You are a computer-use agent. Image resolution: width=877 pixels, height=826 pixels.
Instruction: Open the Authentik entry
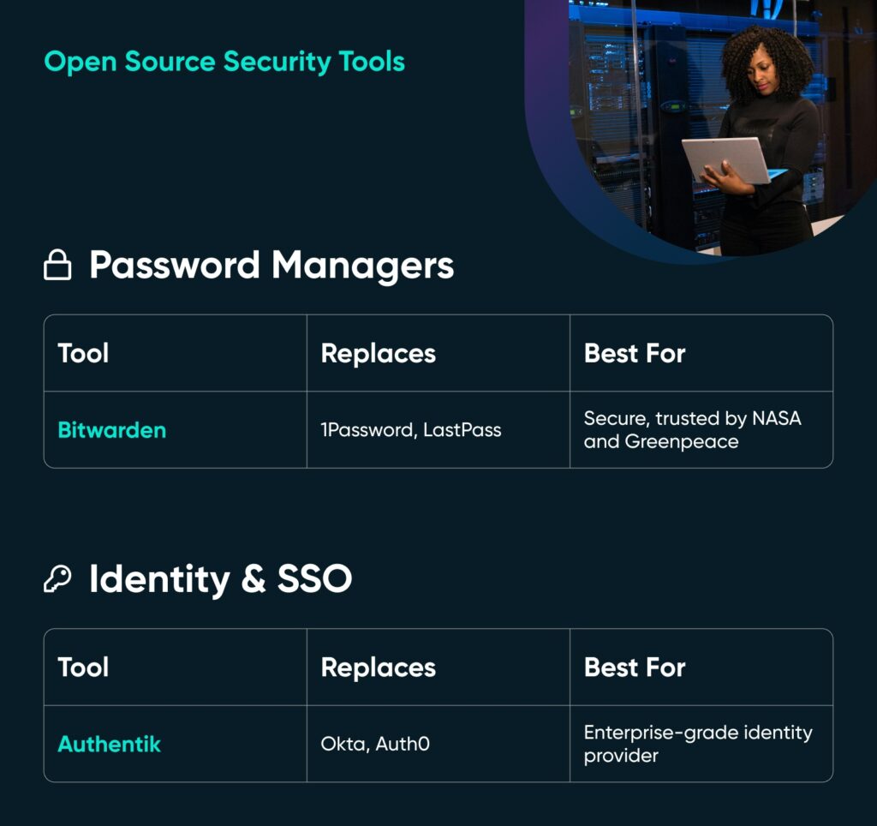108,745
